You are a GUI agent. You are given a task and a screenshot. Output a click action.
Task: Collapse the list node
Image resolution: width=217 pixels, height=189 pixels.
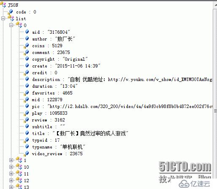[3, 18]
